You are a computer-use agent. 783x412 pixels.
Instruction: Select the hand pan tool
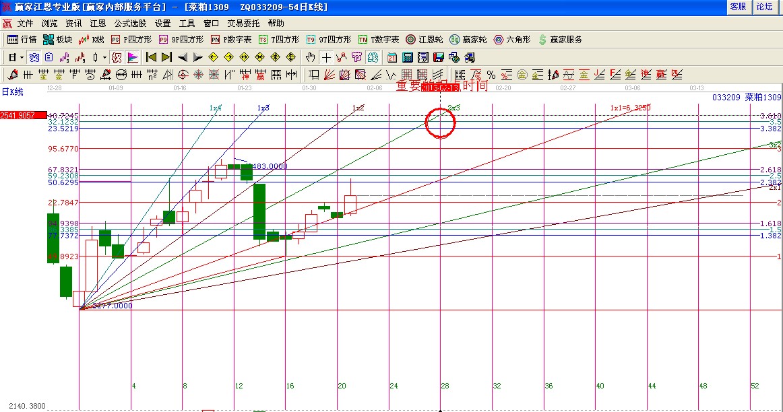click(x=311, y=57)
